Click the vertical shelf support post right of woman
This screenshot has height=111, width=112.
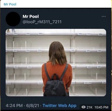(74, 65)
